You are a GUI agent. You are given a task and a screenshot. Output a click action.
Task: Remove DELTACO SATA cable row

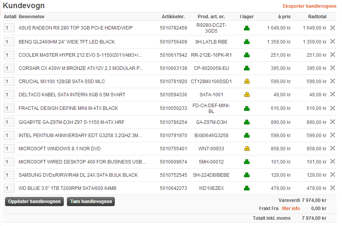point(332,94)
